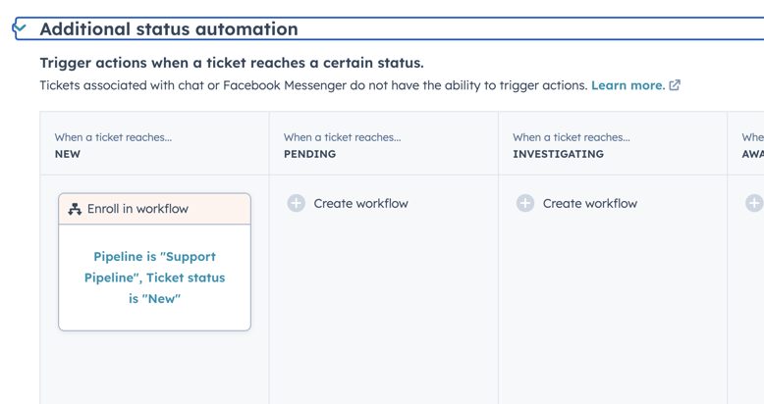The image size is (764, 404).
Task: Click Create workflow under Pending
Action: click(360, 203)
